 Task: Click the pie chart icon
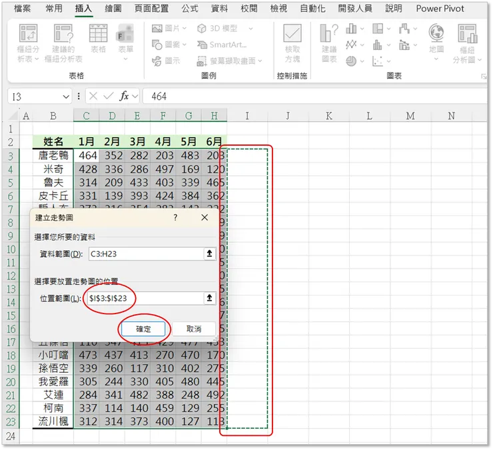tap(351, 61)
